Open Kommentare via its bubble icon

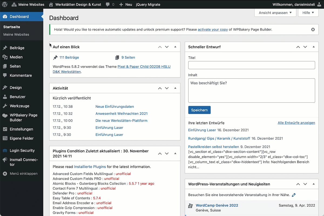[x=5, y=75]
